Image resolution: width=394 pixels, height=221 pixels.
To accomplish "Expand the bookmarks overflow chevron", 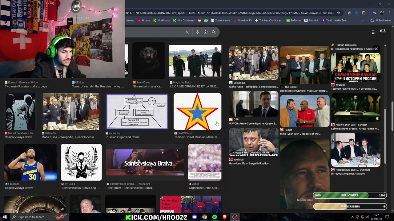I will (362, 21).
